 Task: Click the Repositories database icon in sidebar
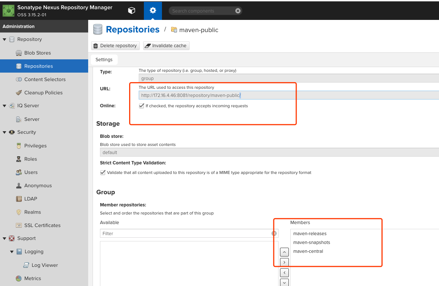coord(19,66)
